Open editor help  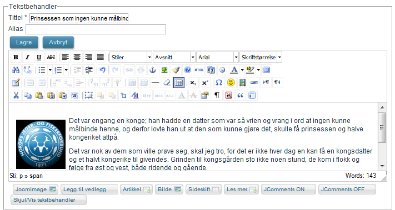click(187, 70)
